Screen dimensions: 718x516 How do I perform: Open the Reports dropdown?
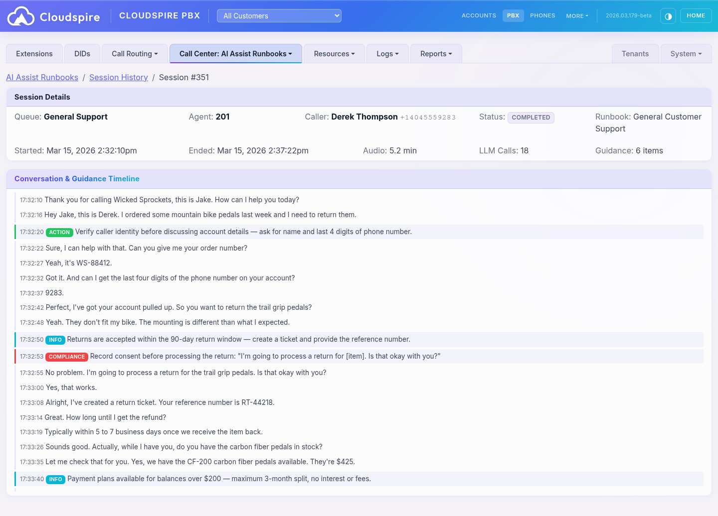(436, 53)
